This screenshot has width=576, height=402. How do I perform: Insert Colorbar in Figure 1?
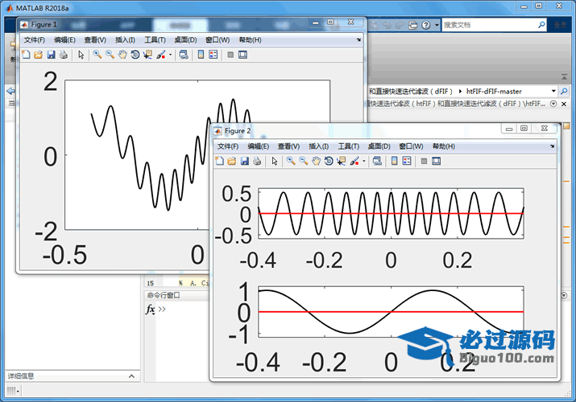(x=201, y=55)
